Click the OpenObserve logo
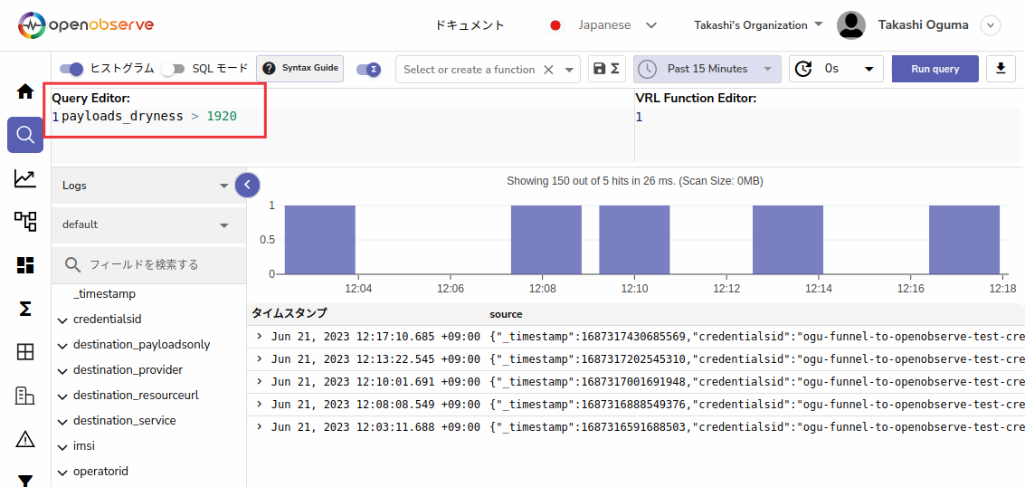Screen dimensions: 1025x487 [86, 24]
